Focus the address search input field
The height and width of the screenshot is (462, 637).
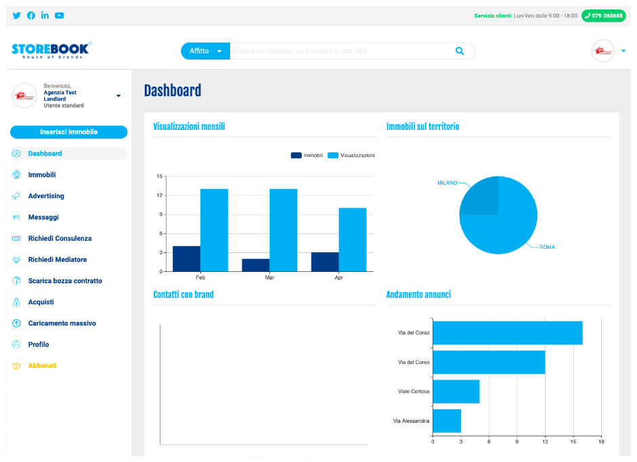click(x=338, y=51)
